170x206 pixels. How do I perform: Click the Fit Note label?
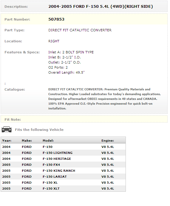click(x=13, y=120)
